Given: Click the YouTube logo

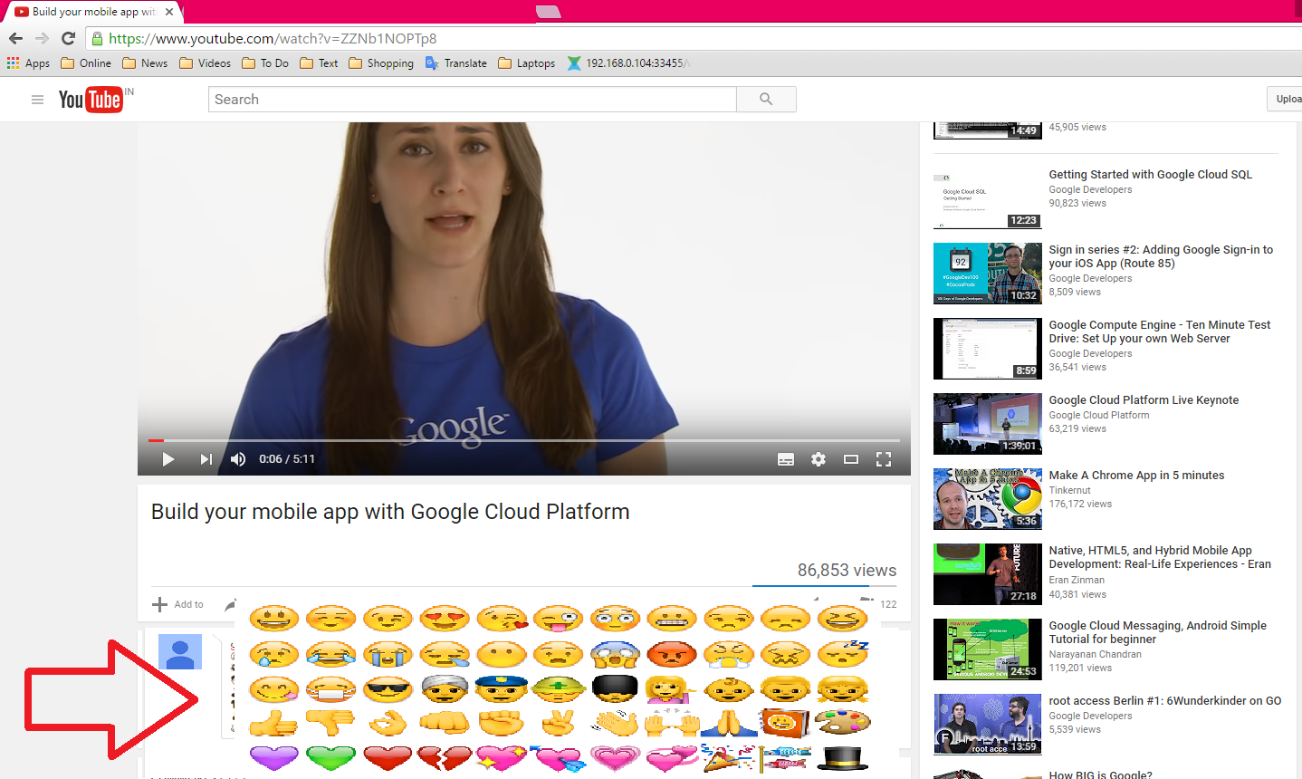Looking at the screenshot, I should coord(90,100).
